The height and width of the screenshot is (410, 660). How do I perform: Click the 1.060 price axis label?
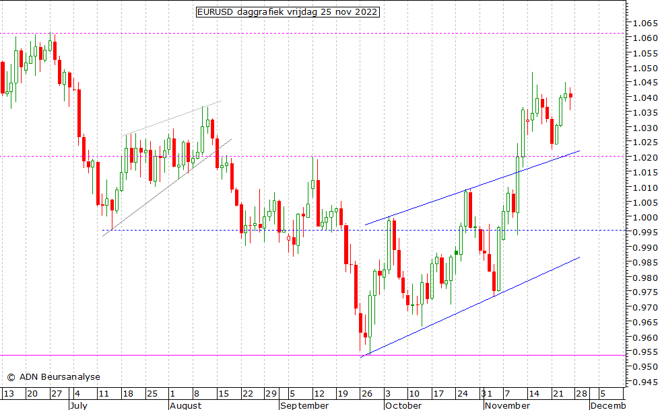(x=645, y=38)
